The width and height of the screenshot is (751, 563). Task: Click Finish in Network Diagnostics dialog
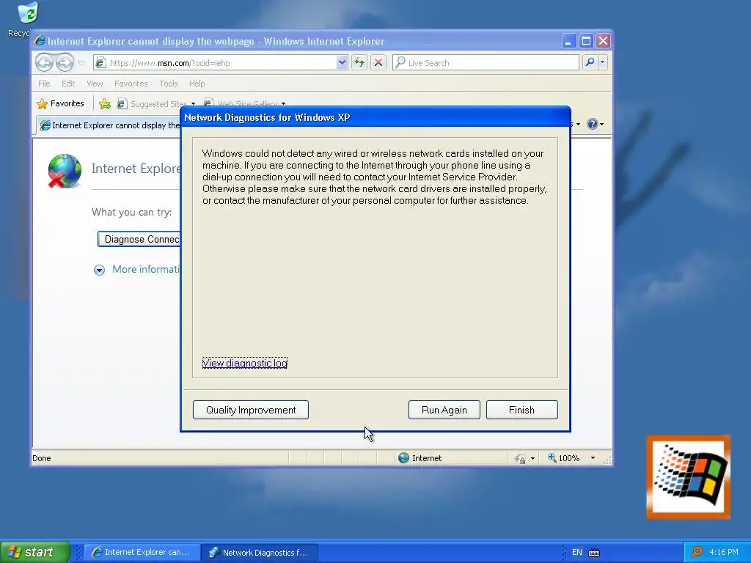[x=521, y=410]
